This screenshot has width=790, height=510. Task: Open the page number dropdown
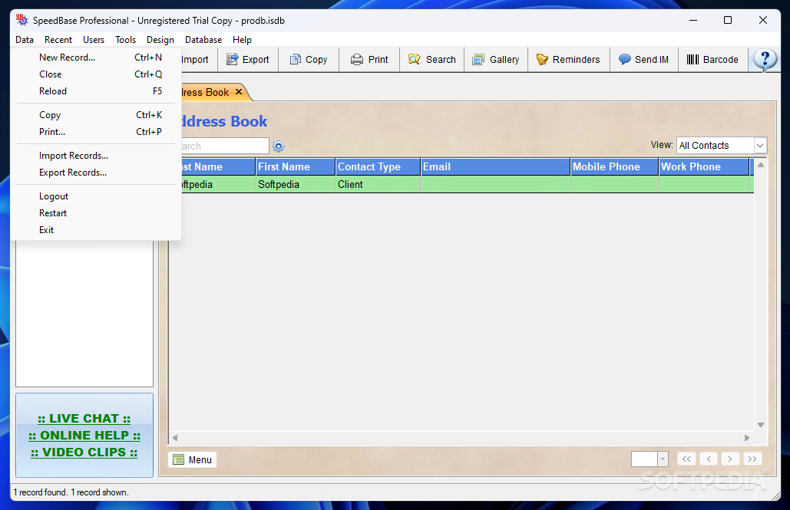tap(663, 459)
